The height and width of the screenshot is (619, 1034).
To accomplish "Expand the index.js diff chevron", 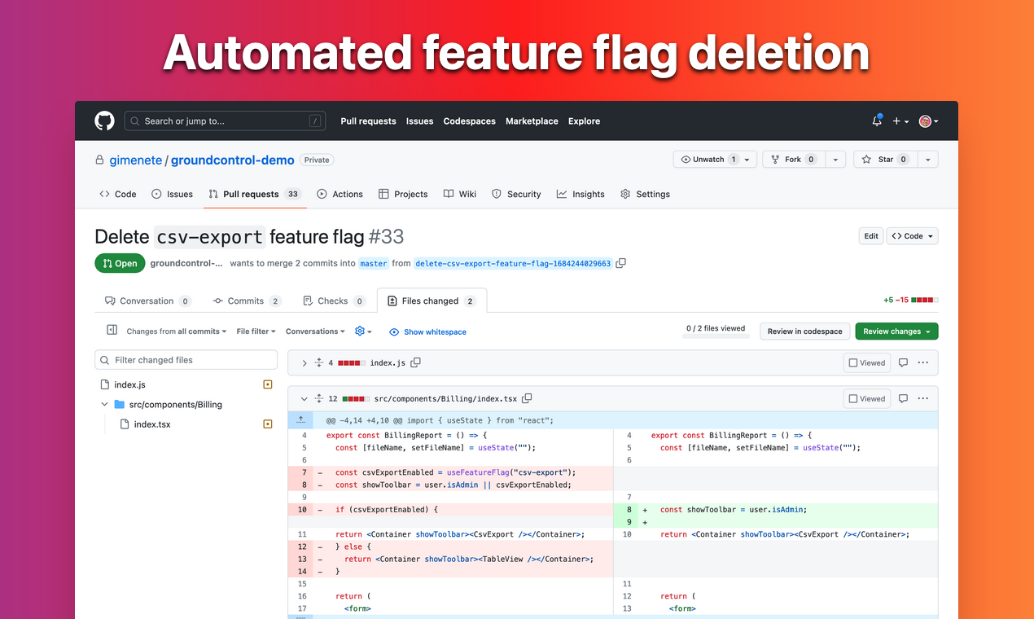I will (x=304, y=363).
